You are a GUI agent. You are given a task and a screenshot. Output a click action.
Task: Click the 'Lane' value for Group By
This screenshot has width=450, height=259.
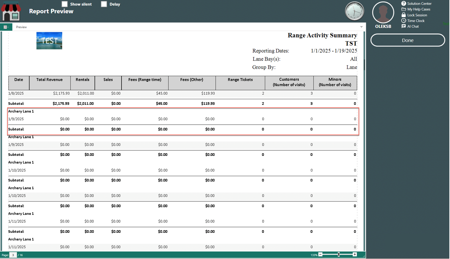pos(352,67)
